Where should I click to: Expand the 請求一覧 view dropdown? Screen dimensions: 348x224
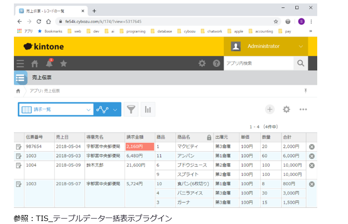click(88, 110)
